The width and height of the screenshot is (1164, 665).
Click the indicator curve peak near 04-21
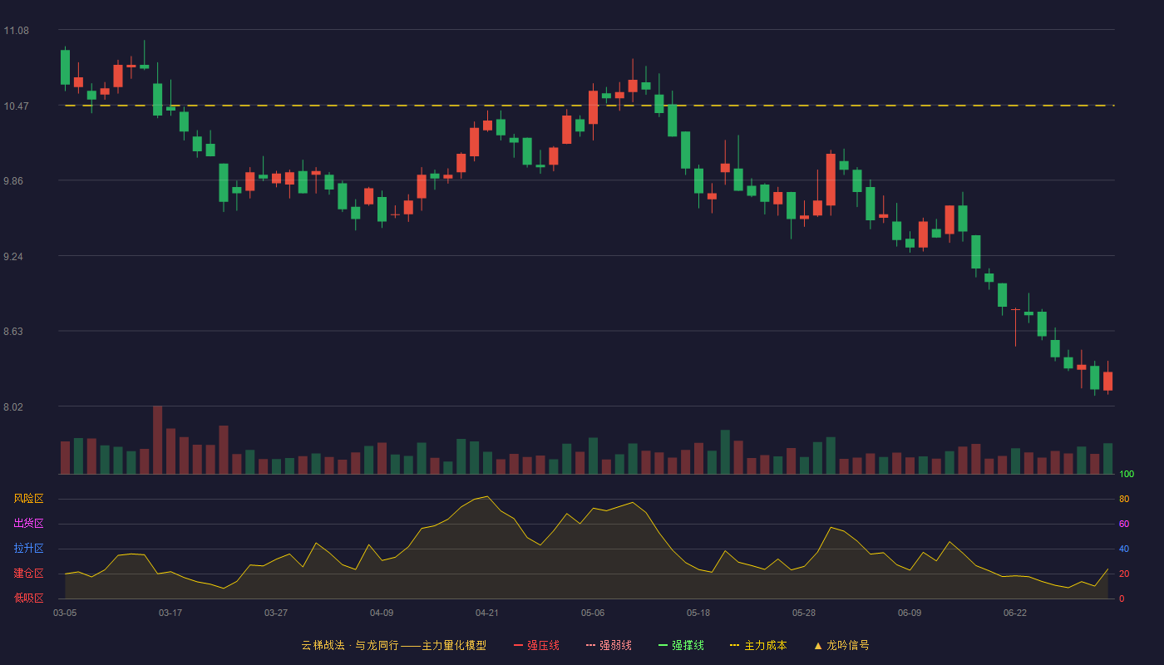pos(487,496)
